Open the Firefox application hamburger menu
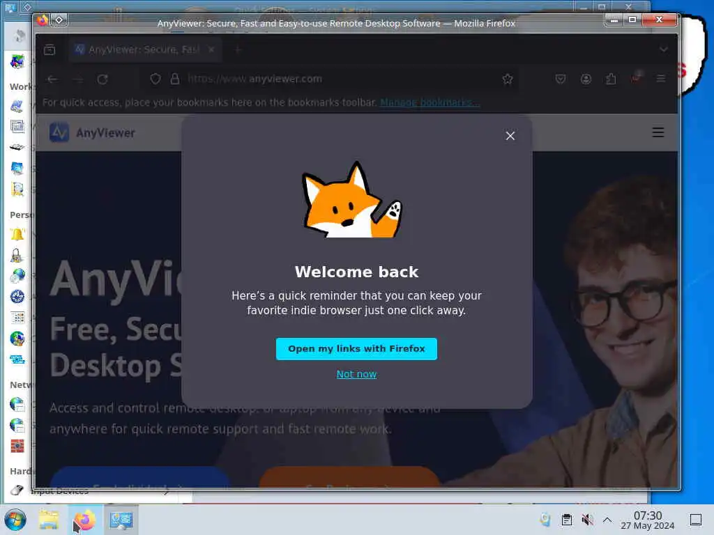The height and width of the screenshot is (535, 714). 661,79
